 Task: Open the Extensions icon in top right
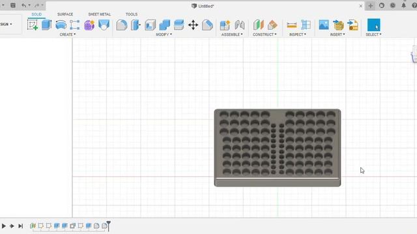pos(382,5)
